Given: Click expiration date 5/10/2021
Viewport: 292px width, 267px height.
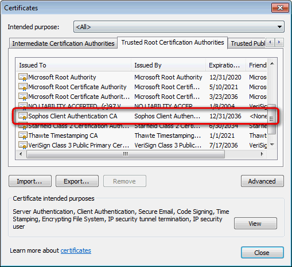Looking at the screenshot, I should [224, 87].
